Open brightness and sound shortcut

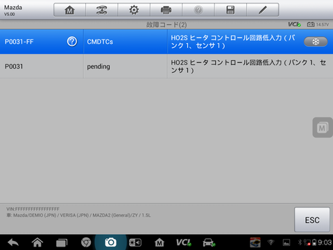[135, 242]
